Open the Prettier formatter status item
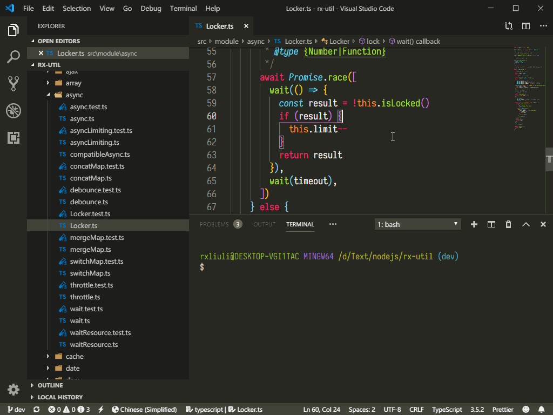The image size is (553, 415). tap(502, 410)
